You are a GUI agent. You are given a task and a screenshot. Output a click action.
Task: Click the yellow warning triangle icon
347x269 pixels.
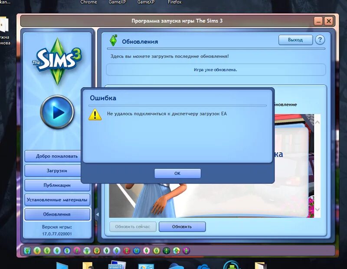click(x=95, y=115)
